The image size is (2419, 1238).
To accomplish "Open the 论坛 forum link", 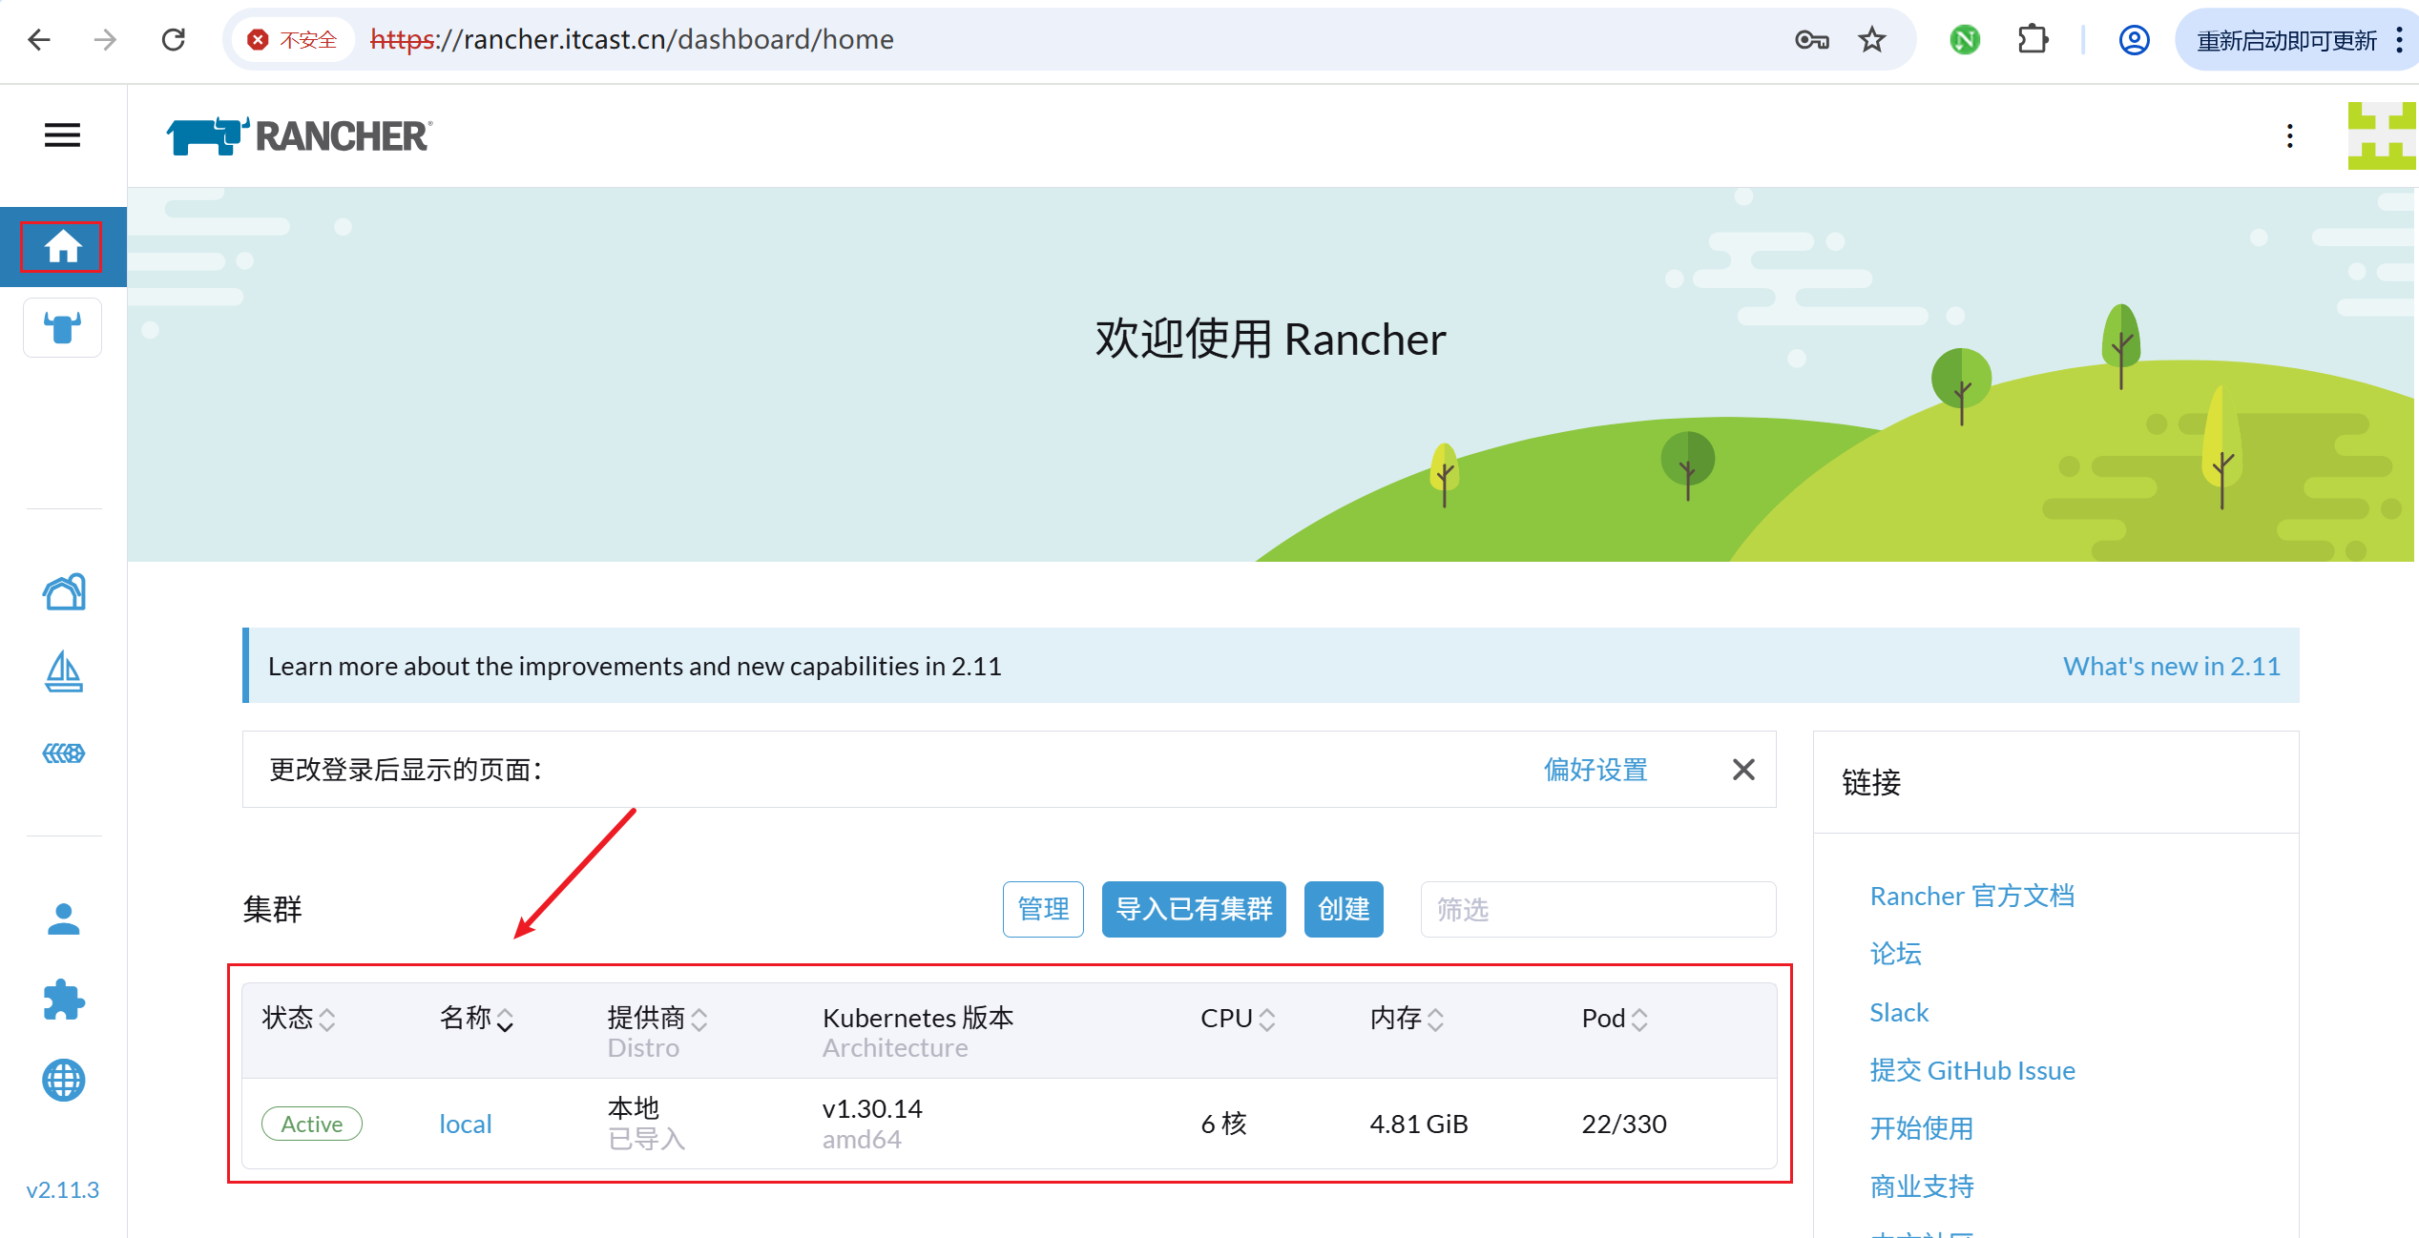I will pos(1896,954).
